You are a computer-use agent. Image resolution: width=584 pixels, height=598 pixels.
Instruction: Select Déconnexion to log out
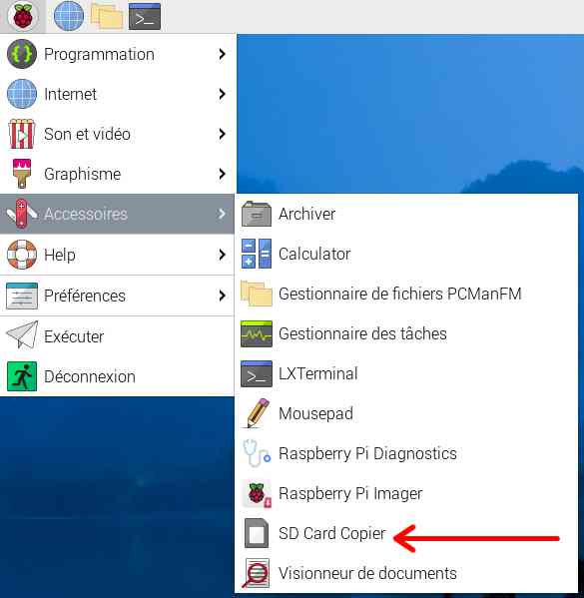click(x=117, y=376)
